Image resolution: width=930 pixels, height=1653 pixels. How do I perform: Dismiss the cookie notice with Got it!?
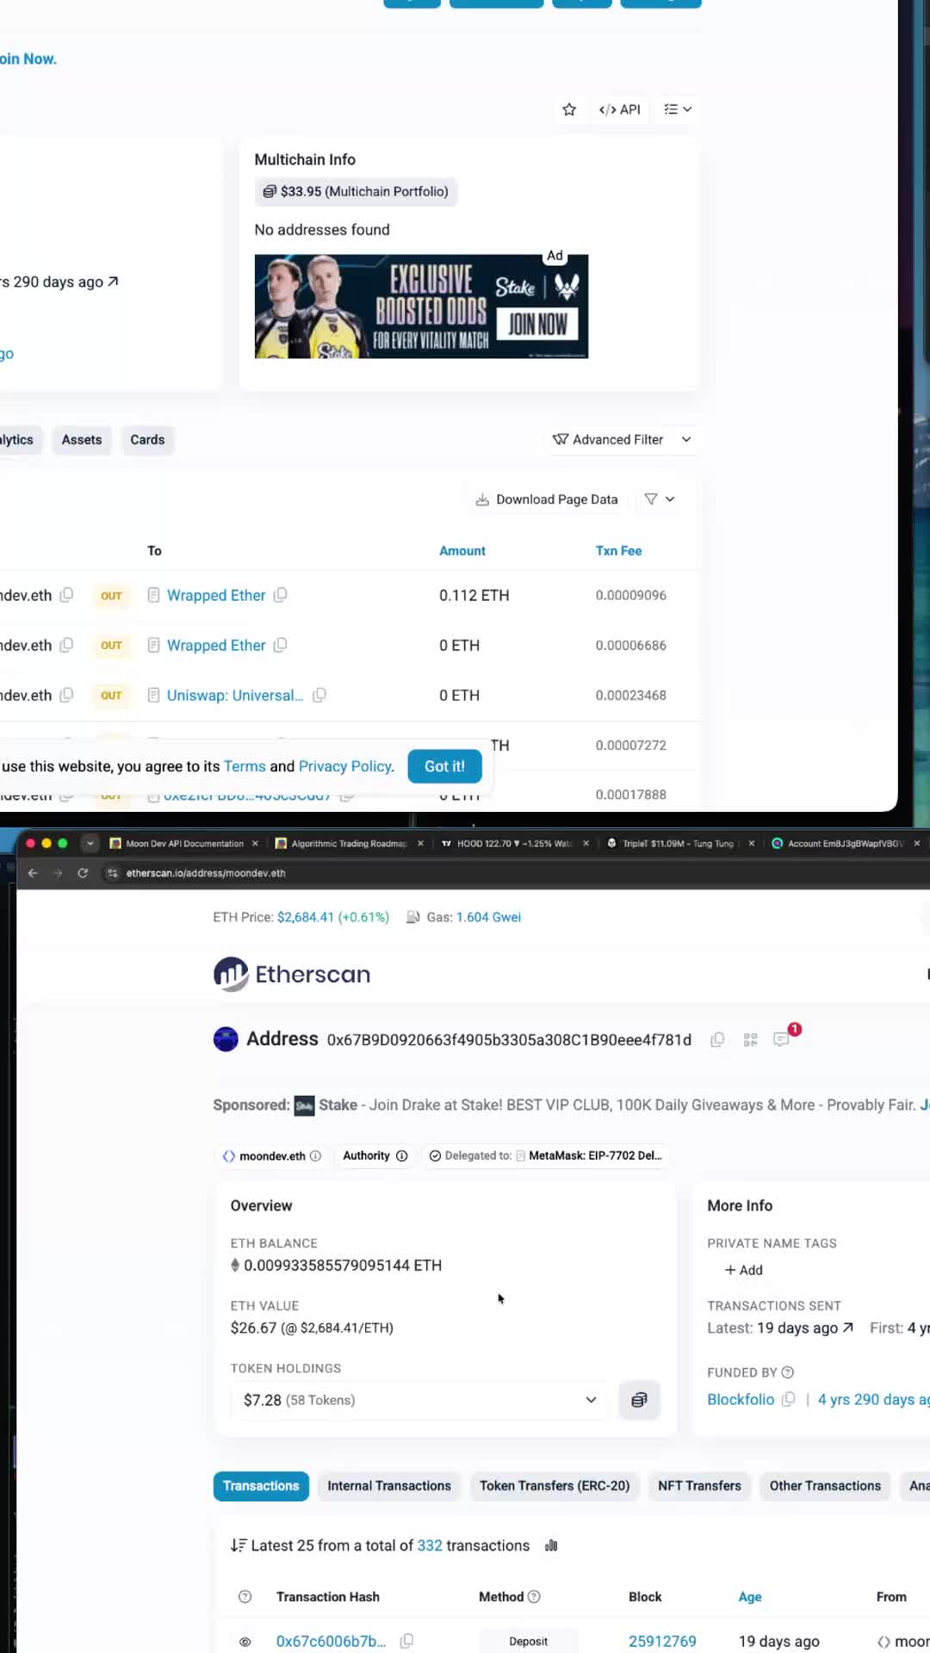click(x=444, y=766)
